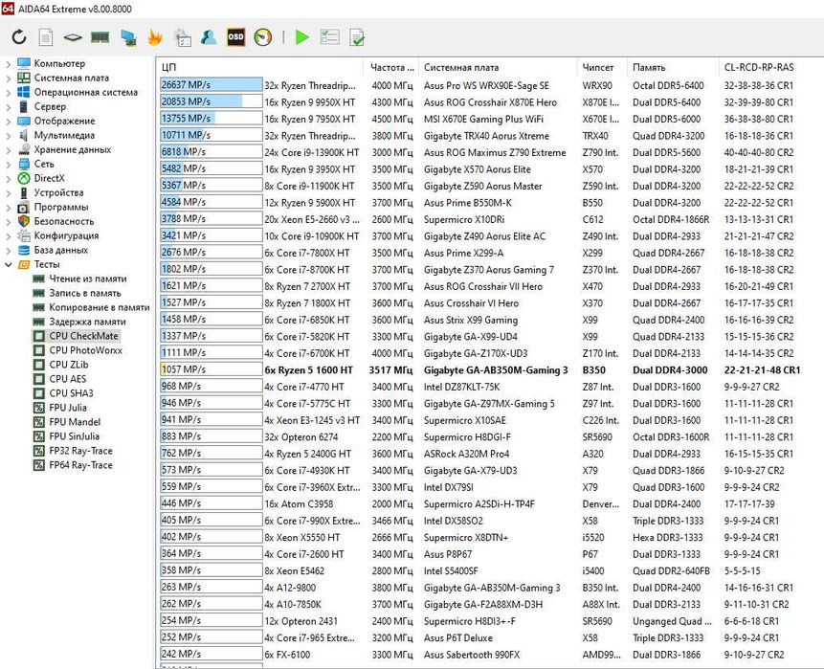Start the benchmark with green play button
Image resolution: width=824 pixels, height=669 pixels.
click(x=302, y=37)
